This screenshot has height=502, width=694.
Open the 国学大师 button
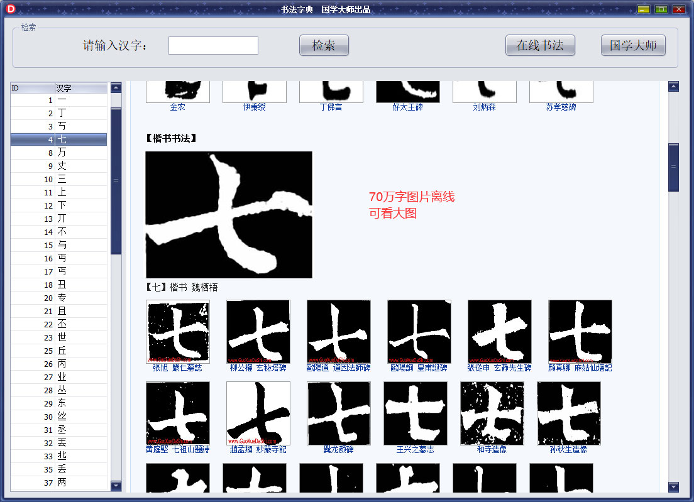(x=633, y=45)
